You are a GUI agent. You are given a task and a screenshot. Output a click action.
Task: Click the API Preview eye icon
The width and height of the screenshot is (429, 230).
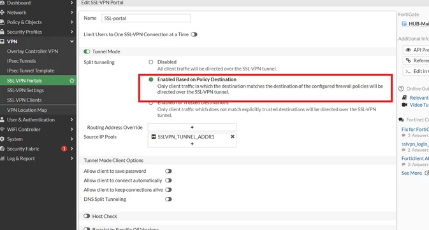tap(408, 50)
